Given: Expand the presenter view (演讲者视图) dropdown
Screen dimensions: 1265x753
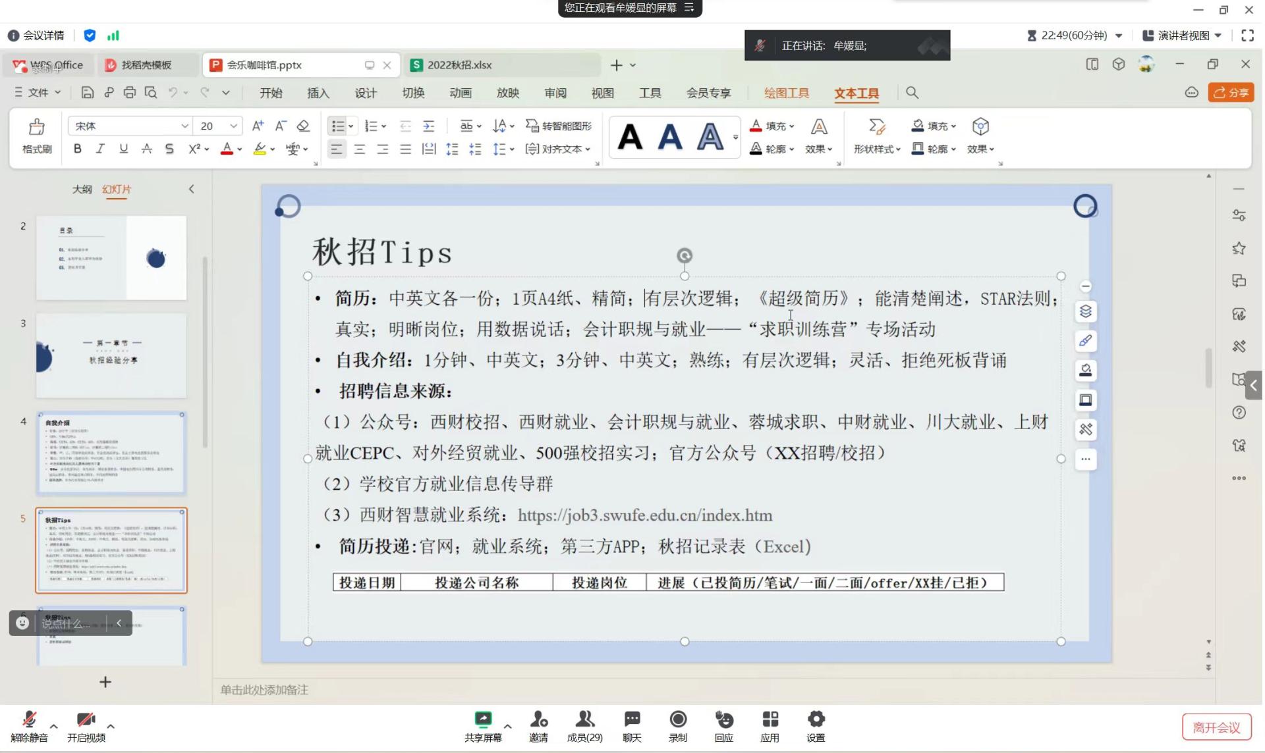Looking at the screenshot, I should pos(1218,36).
